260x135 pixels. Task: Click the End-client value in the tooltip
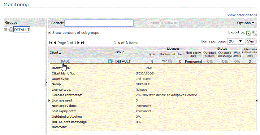143,79
